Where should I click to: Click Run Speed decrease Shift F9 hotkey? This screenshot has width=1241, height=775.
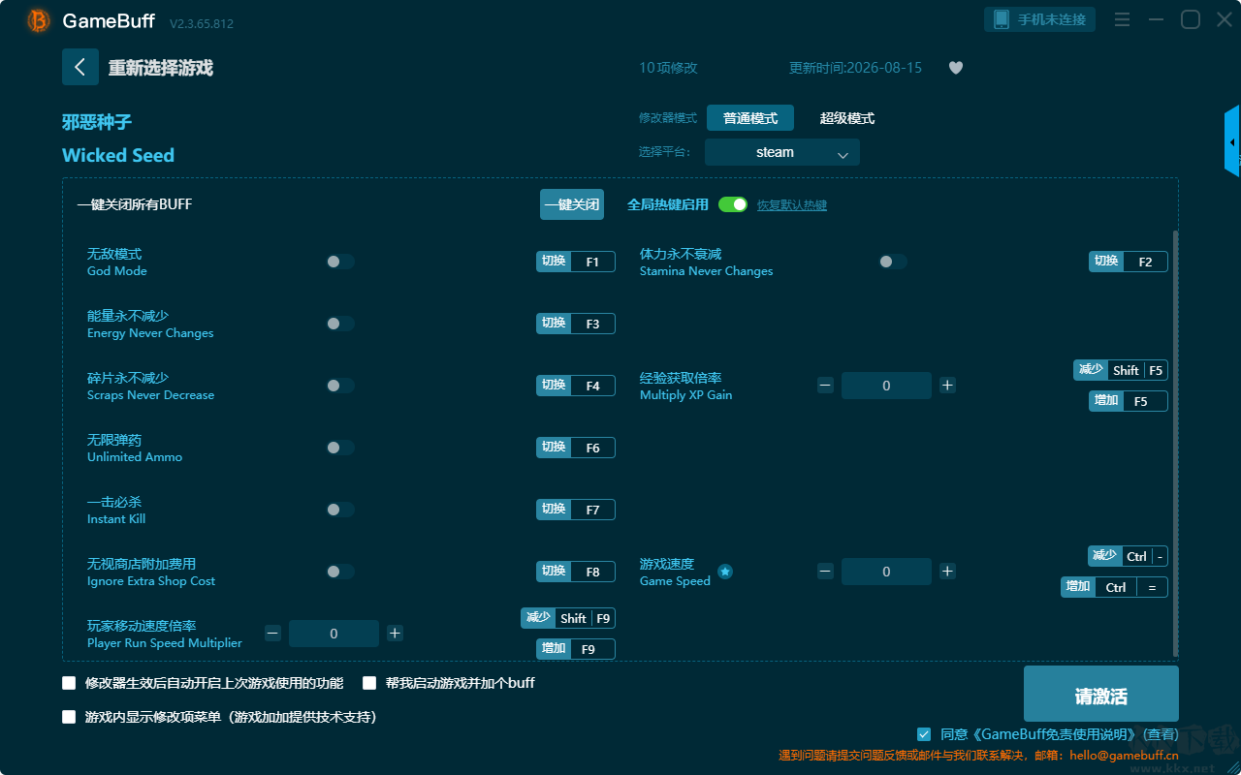568,618
